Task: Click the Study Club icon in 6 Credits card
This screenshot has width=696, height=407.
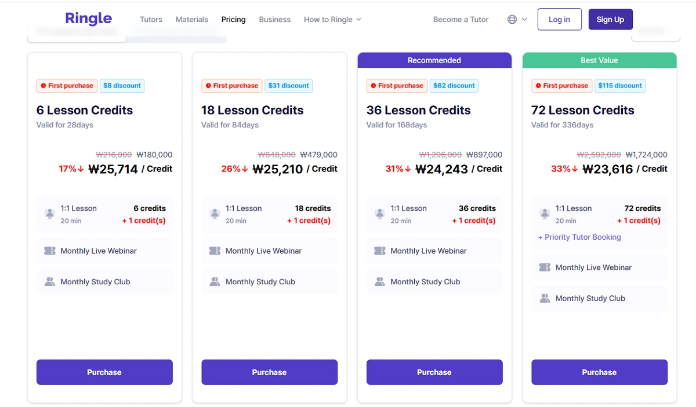Action: click(x=50, y=282)
